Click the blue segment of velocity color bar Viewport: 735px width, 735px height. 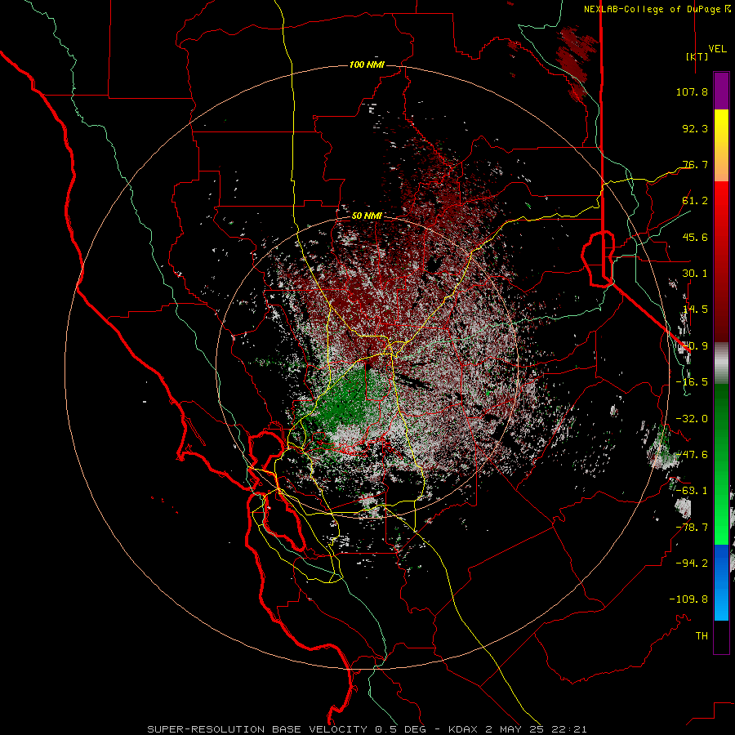click(721, 582)
